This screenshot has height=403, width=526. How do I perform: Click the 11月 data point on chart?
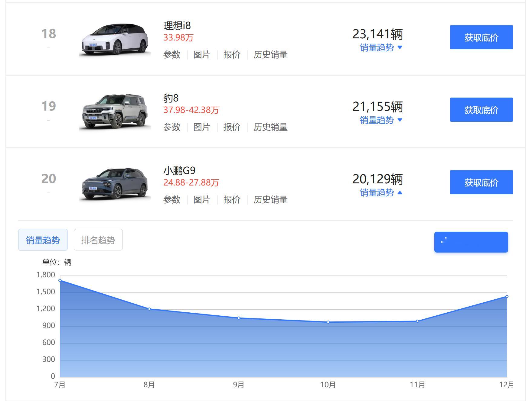[x=417, y=321]
